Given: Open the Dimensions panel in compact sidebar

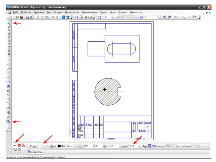Looking at the screenshot, I should [9, 27].
